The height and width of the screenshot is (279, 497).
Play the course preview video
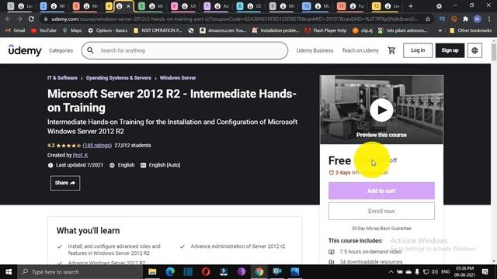pyautogui.click(x=381, y=110)
